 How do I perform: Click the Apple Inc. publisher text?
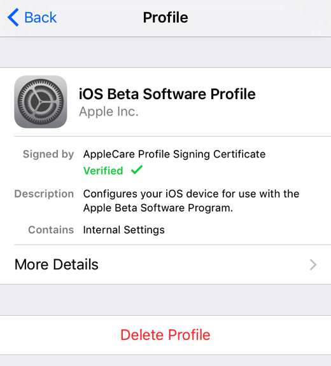[109, 112]
